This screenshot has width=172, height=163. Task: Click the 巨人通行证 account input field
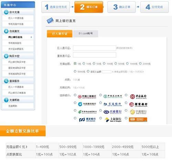[95, 48]
